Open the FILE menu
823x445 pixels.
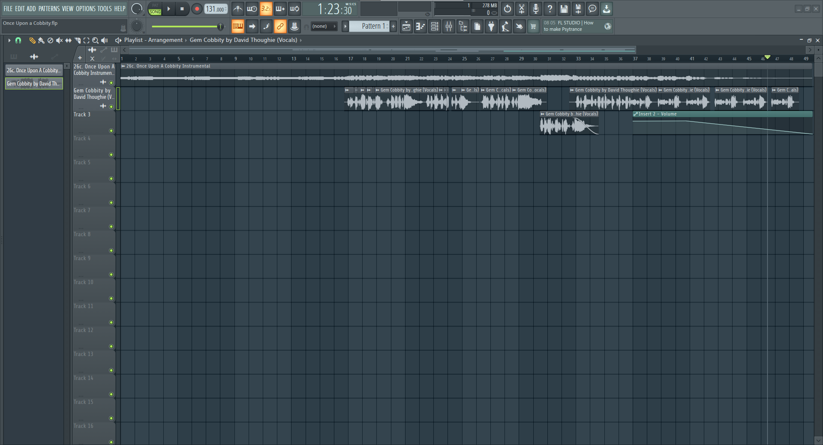(8, 9)
